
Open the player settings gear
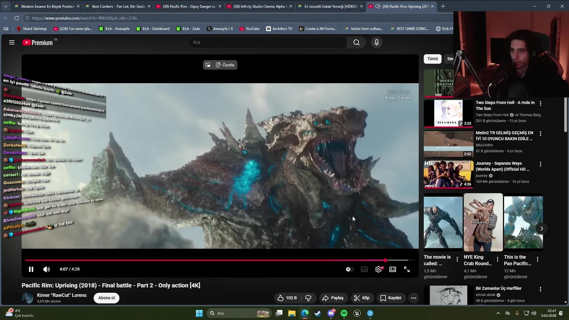tap(378, 269)
